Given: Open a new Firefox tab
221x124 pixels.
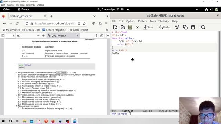Looking at the screenshot, I should click(x=51, y=16).
